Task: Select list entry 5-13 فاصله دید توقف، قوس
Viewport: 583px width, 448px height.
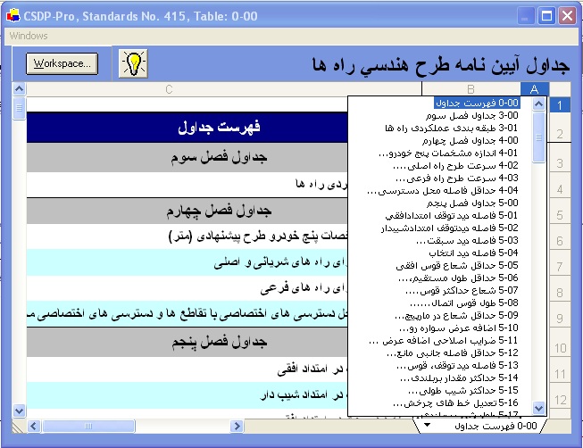Action: coord(457,366)
